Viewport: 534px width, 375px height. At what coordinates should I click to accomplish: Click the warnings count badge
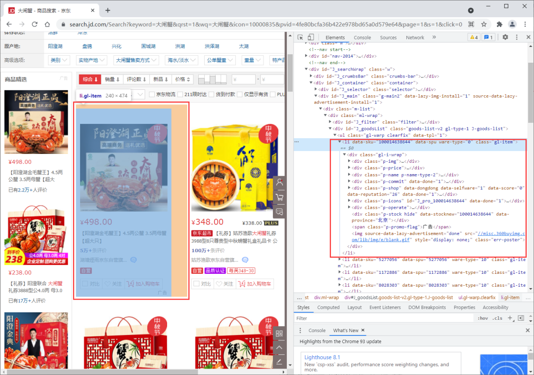click(474, 37)
